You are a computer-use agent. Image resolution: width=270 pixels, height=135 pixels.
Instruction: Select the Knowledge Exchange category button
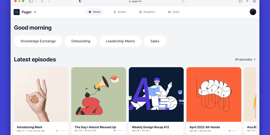point(38,41)
